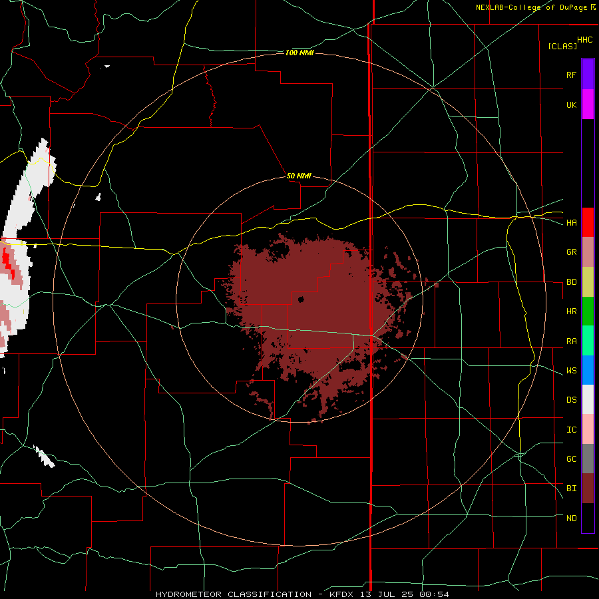
Task: Click the 100 NMI range ring label
Action: click(x=299, y=53)
